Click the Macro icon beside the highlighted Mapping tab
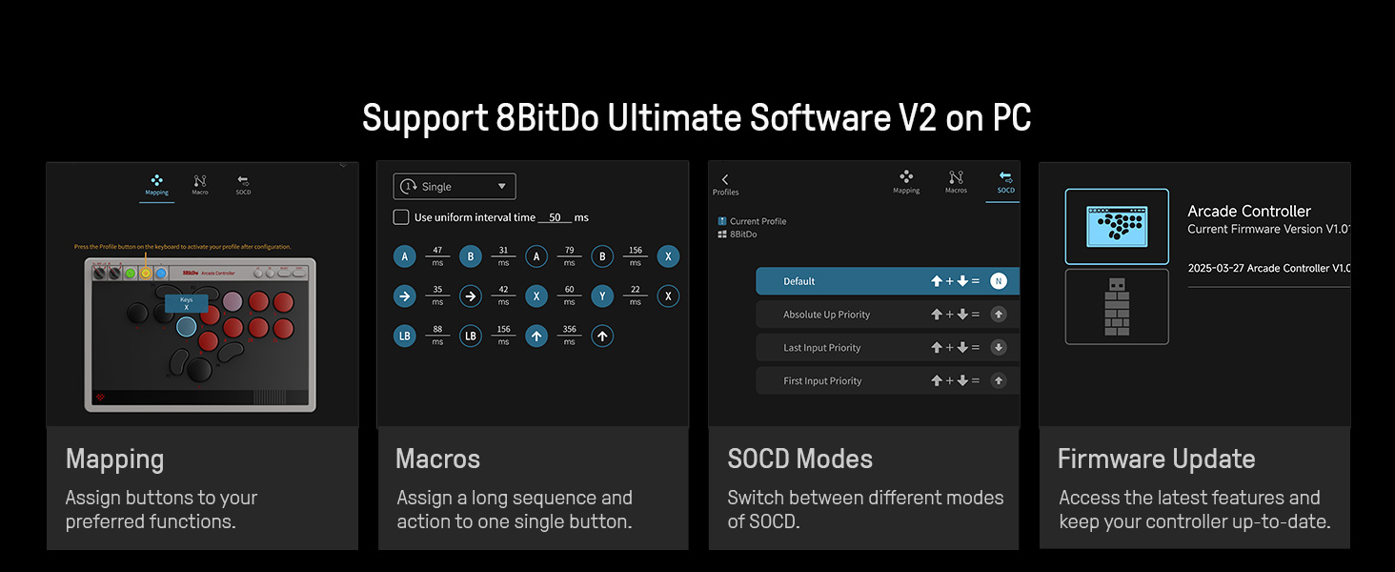1395x572 pixels. pos(199,183)
